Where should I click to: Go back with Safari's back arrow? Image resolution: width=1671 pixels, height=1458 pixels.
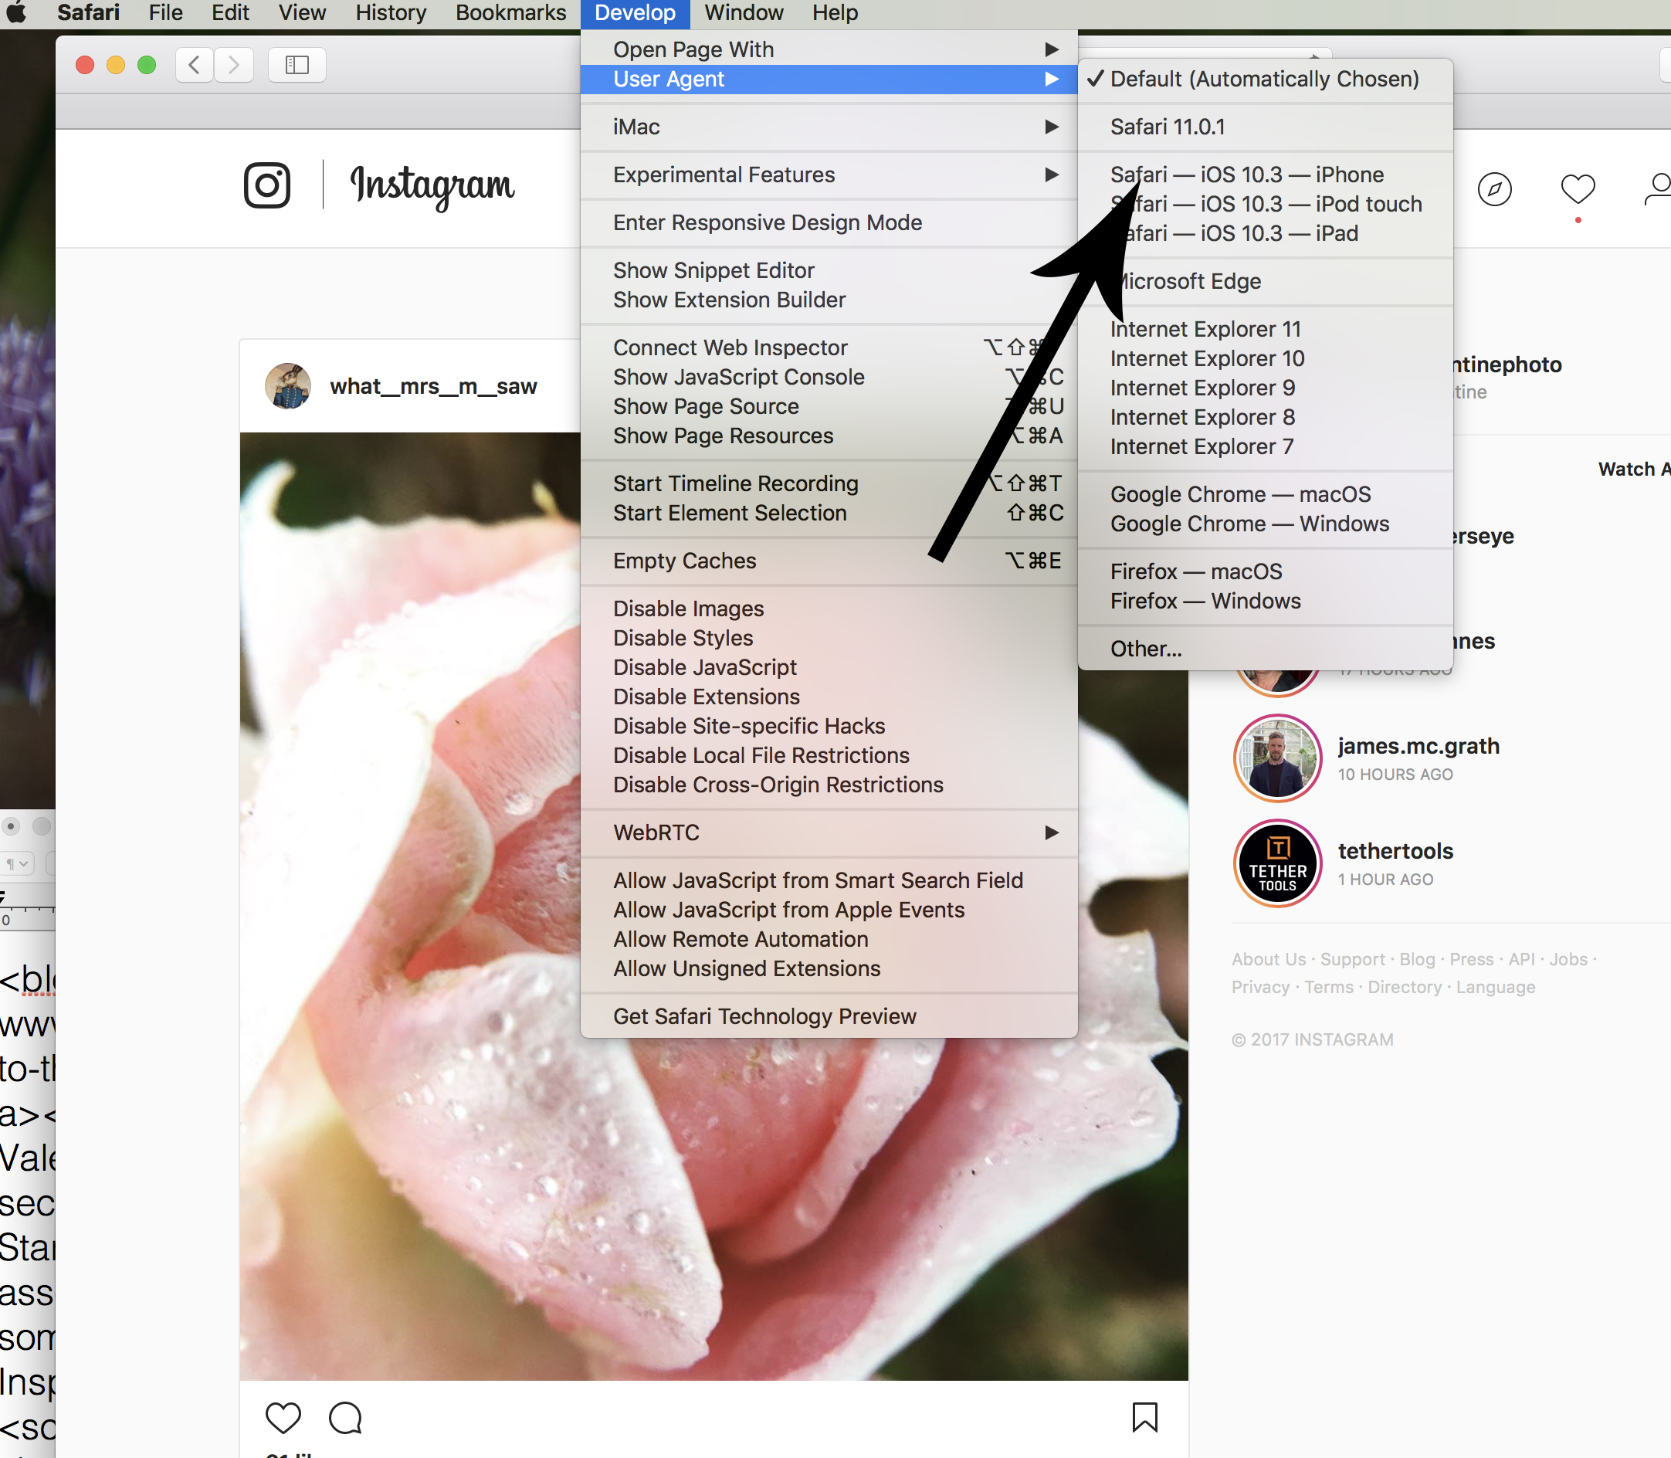click(195, 64)
